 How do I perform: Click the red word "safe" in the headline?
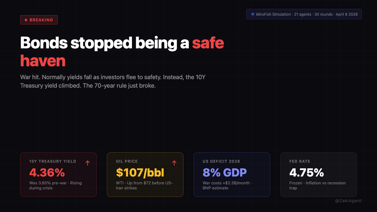point(208,43)
